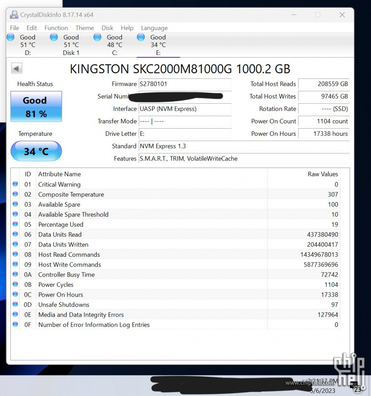Screen dimensions: 371x396
Task: Click the Drive Letter field E:
Action: pos(185,134)
